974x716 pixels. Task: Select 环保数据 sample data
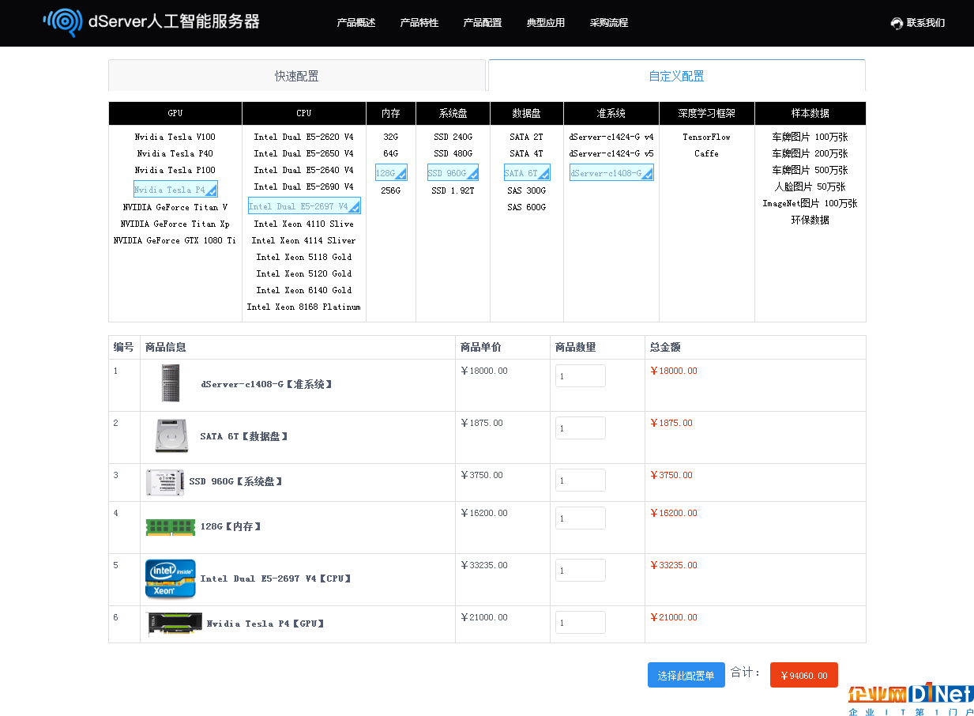pyautogui.click(x=810, y=220)
